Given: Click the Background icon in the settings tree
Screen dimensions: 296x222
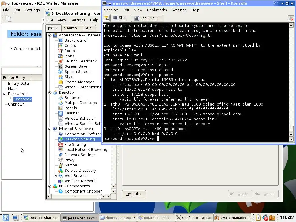Looking at the screenshot, I should [x=61, y=40].
